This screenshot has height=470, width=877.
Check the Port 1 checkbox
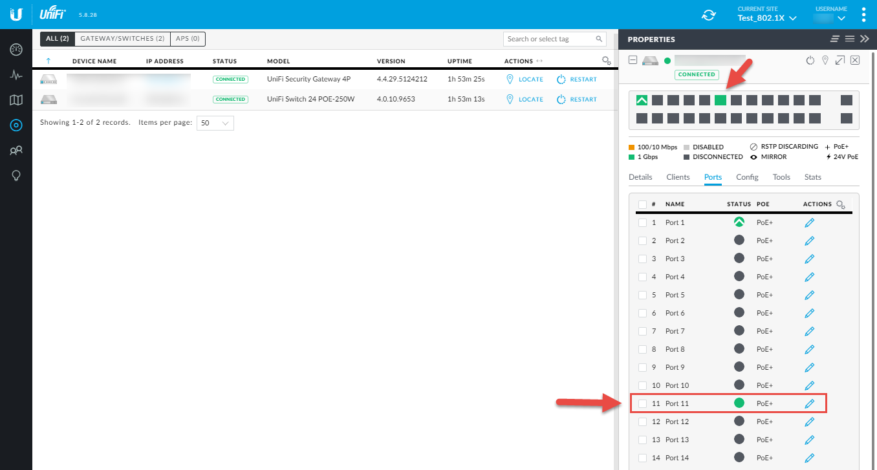(642, 222)
